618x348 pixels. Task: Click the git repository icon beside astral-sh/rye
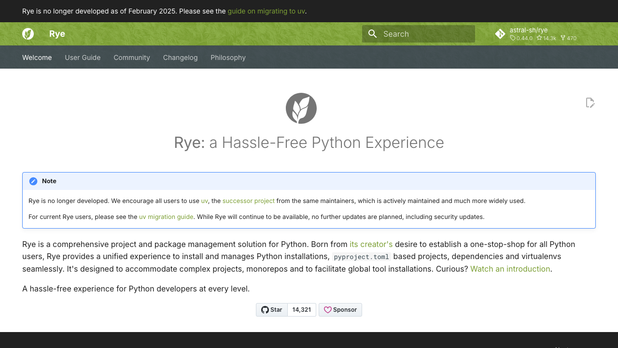[x=500, y=34]
